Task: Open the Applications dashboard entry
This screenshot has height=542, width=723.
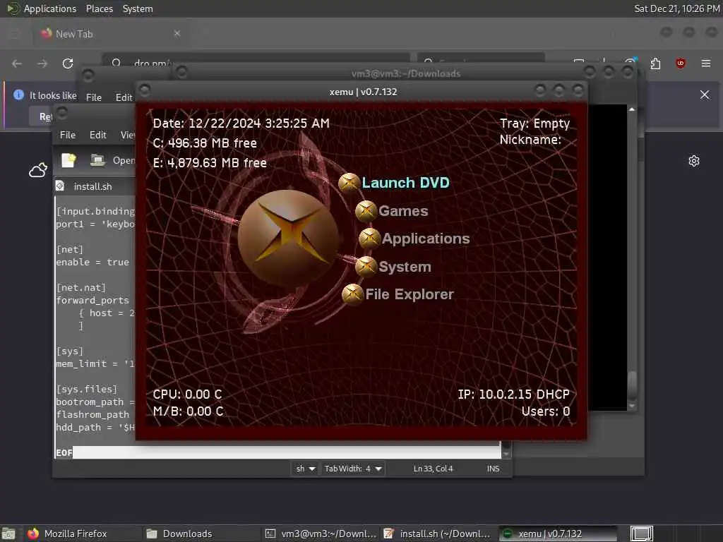Action: pos(426,239)
